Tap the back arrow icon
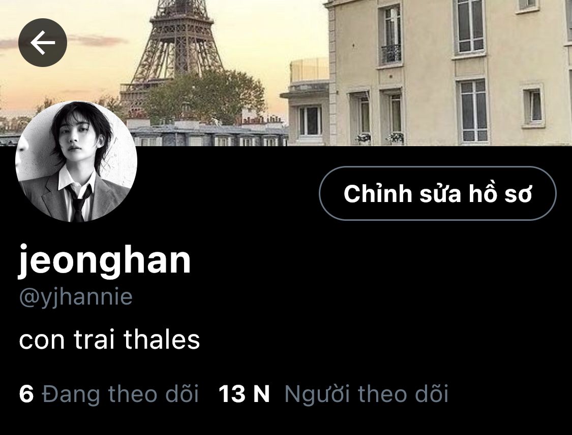The width and height of the screenshot is (572, 435). click(43, 43)
